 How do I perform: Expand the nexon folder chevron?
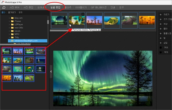pyautogui.click(x=9, y=31)
